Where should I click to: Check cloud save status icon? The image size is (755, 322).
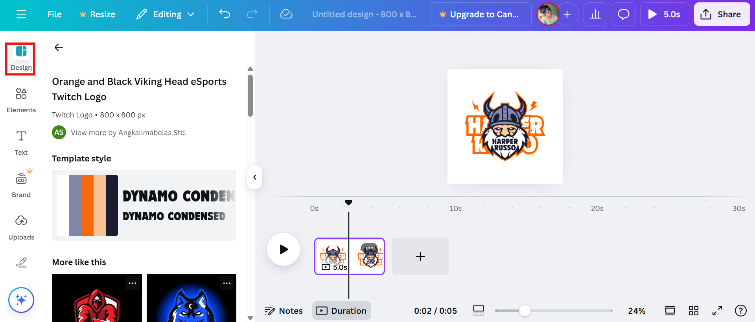click(286, 15)
